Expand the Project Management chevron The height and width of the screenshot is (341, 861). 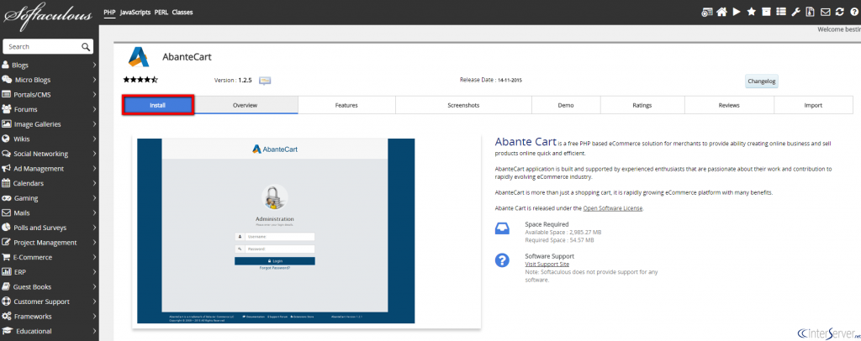94,243
